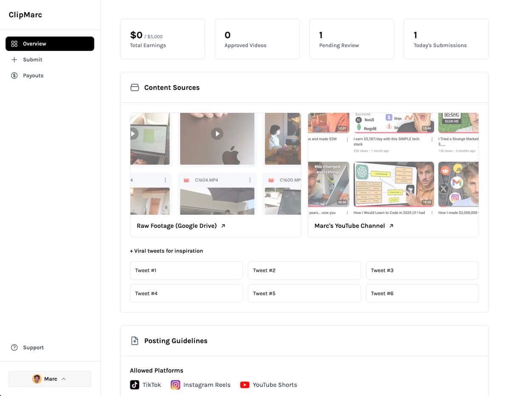Click the question mark Support icon
The width and height of the screenshot is (510, 396).
coord(14,348)
